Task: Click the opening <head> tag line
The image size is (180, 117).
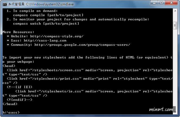Action: point(9,66)
